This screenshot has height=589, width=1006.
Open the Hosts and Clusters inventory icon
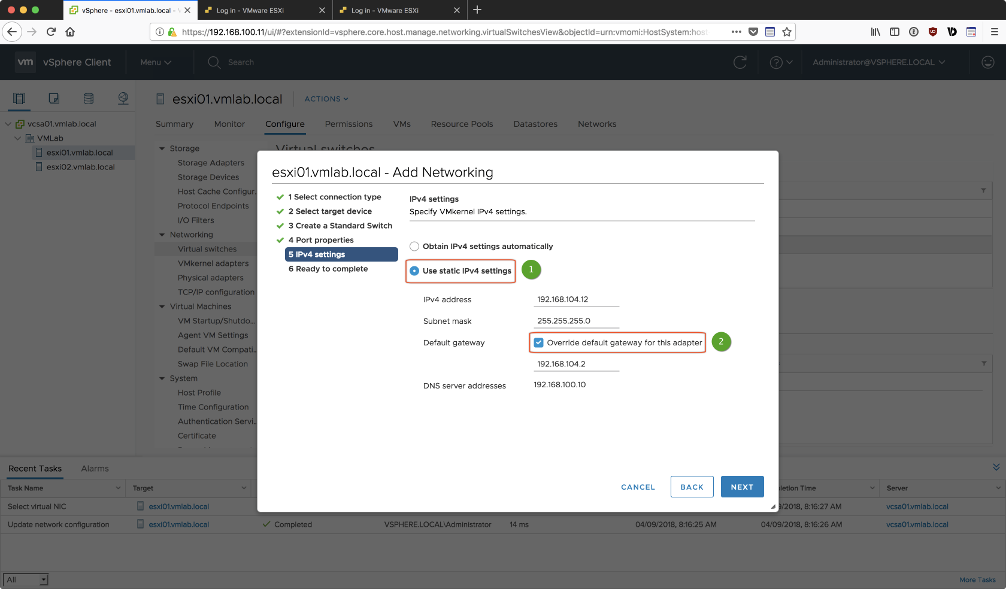[x=19, y=99]
